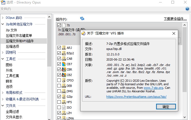Enable the CPIO plugin checkbox

pos(59,80)
